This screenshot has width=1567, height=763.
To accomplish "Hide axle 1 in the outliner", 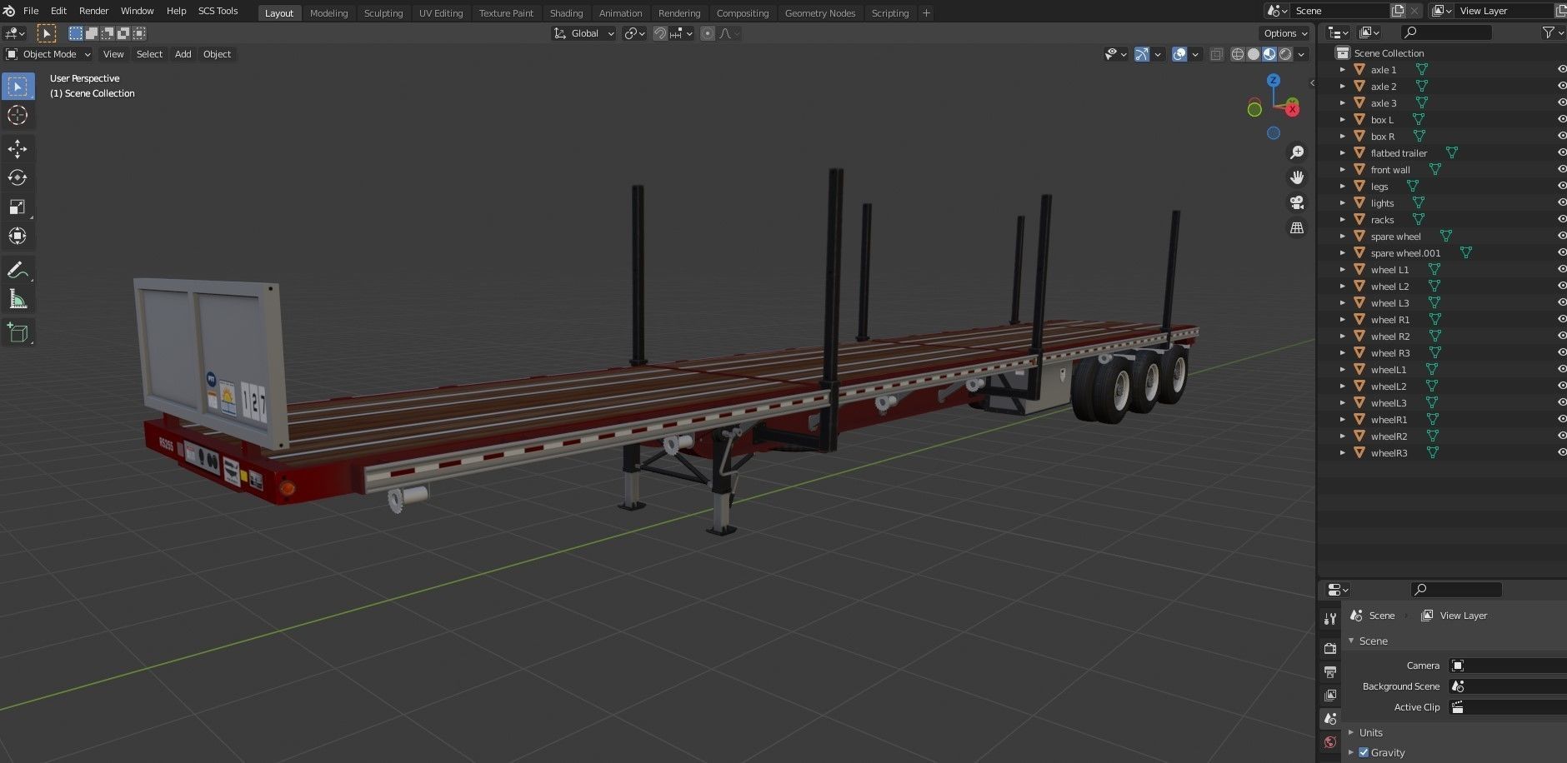I will [x=1561, y=69].
